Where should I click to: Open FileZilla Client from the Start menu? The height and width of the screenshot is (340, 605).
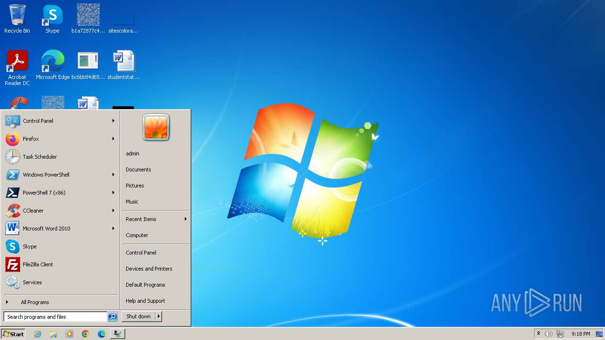point(60,264)
